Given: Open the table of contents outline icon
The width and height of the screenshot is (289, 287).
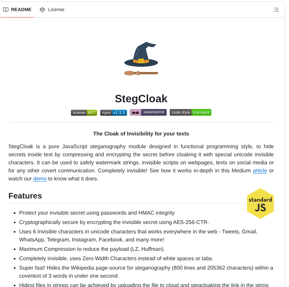Looking at the screenshot, I should [x=276, y=10].
